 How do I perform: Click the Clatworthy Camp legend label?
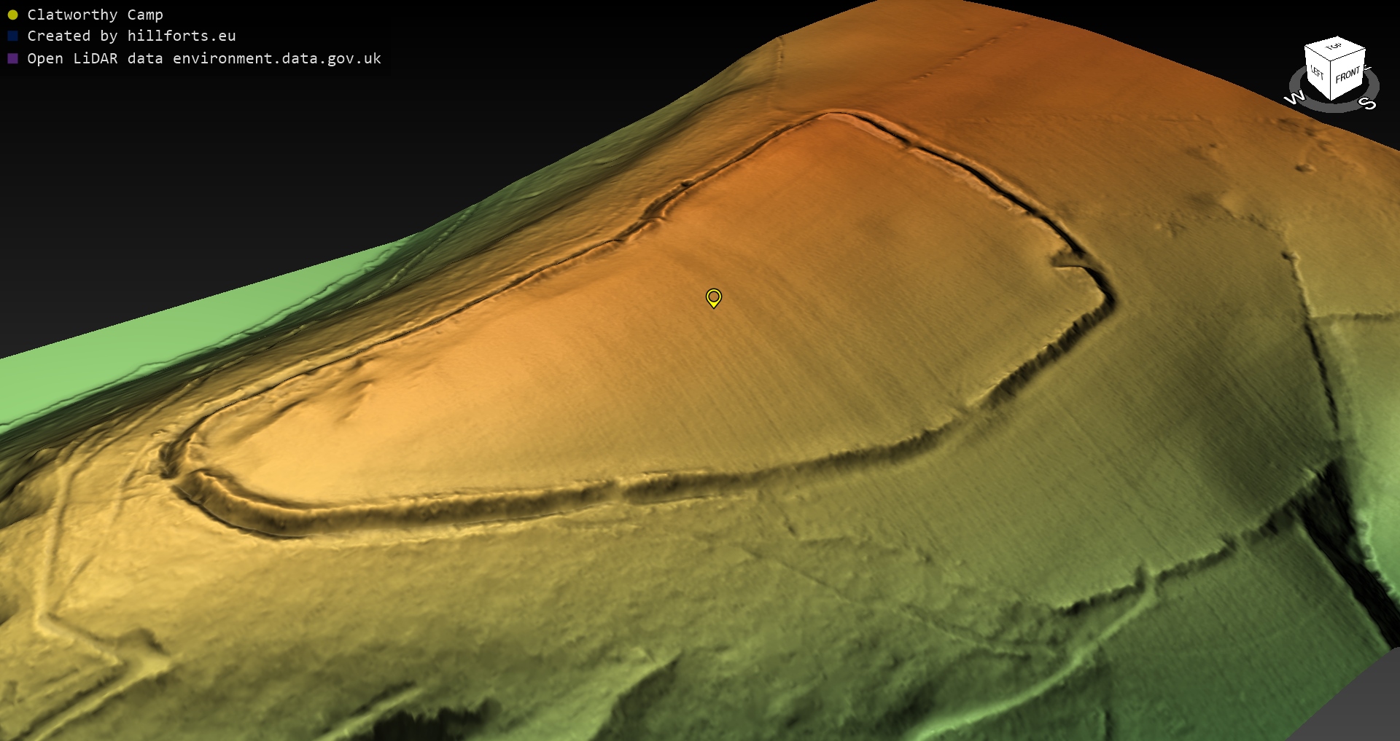tap(95, 15)
